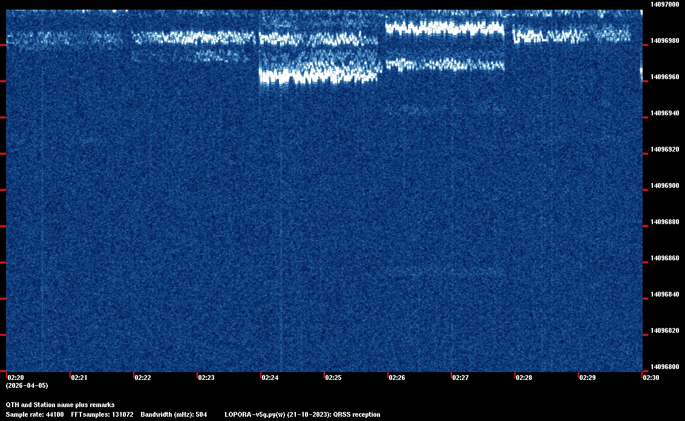Select the 14096920 frequency scale value
685x421 pixels.
(x=664, y=149)
